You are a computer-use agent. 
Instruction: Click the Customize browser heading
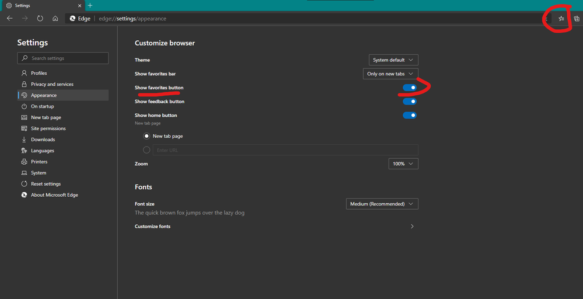click(x=165, y=43)
